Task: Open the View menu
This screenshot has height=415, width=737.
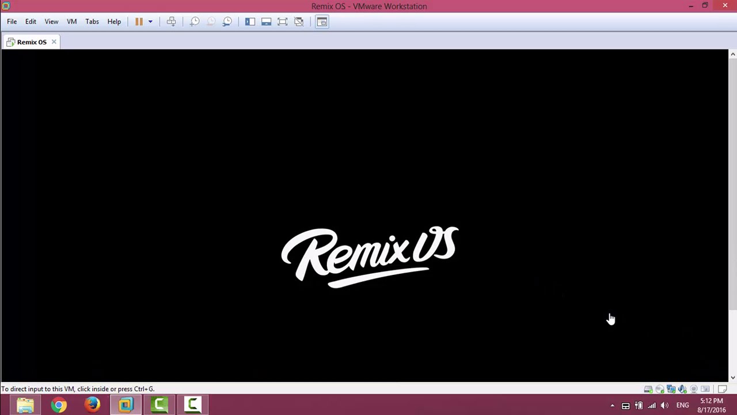Action: 51,21
